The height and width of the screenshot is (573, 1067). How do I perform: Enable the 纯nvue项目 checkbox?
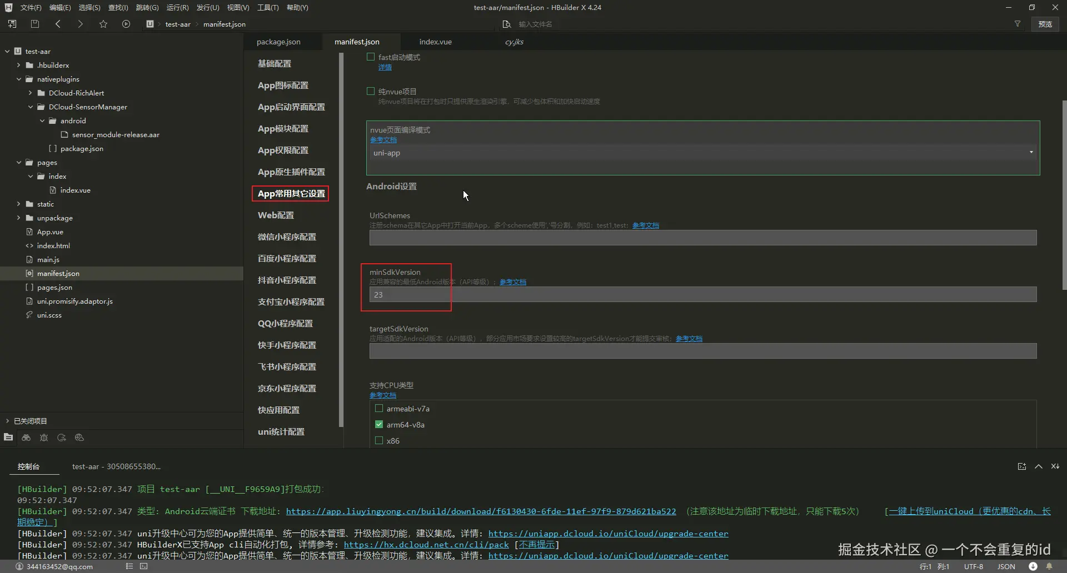pyautogui.click(x=371, y=91)
